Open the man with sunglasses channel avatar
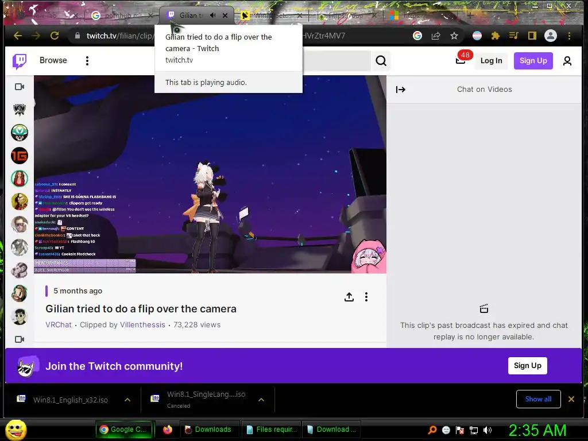Image resolution: width=588 pixels, height=441 pixels. click(20, 225)
